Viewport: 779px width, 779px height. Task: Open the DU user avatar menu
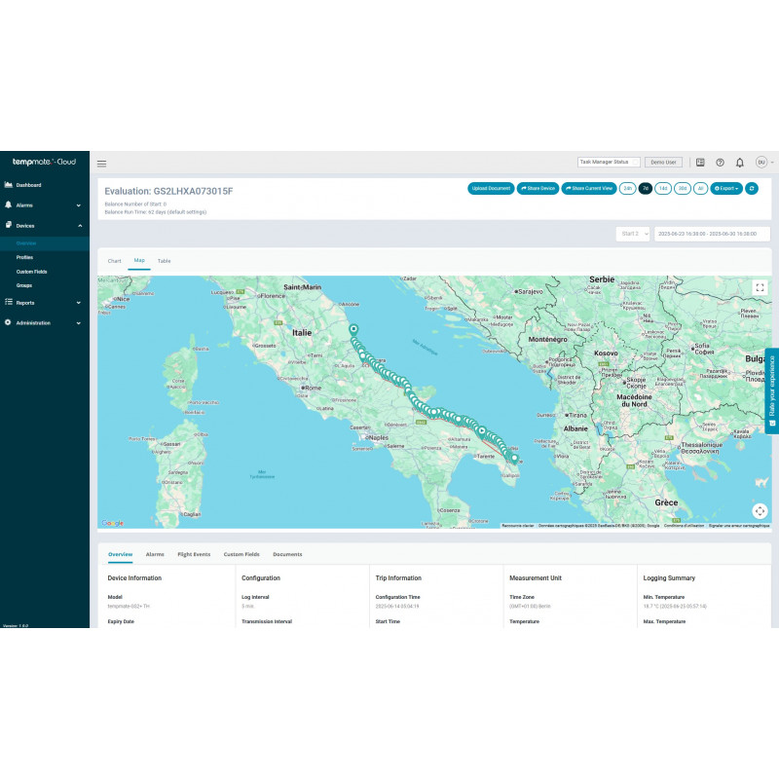pos(761,163)
